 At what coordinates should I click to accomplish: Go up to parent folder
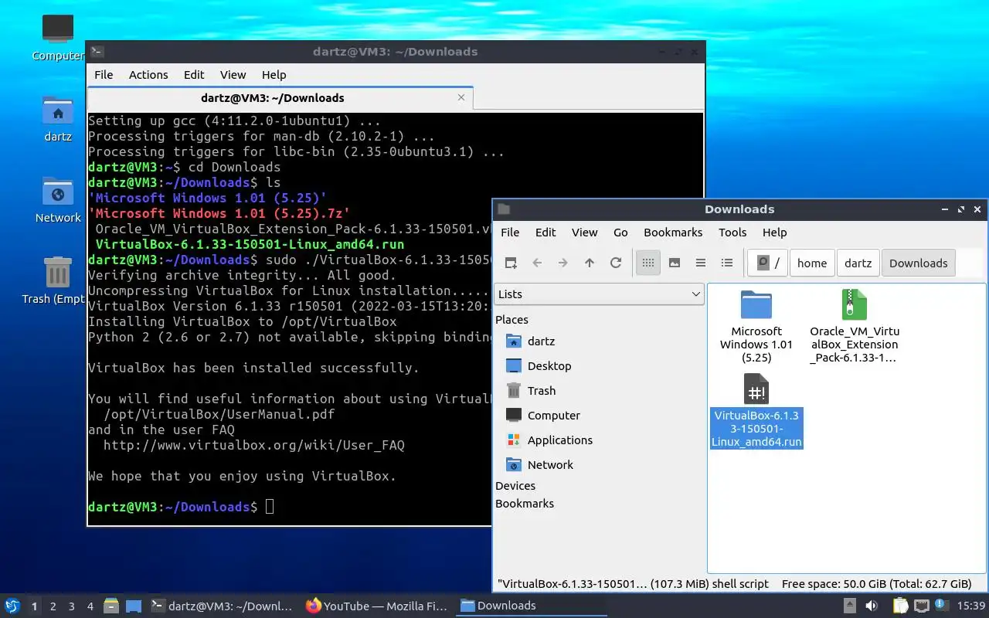click(x=590, y=263)
